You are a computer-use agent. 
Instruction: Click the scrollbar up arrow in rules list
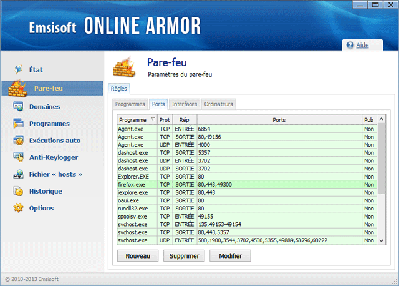(381, 119)
